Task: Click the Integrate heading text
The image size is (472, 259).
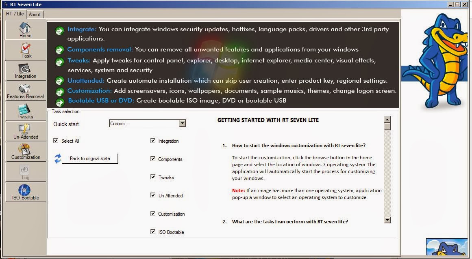Action: point(82,29)
